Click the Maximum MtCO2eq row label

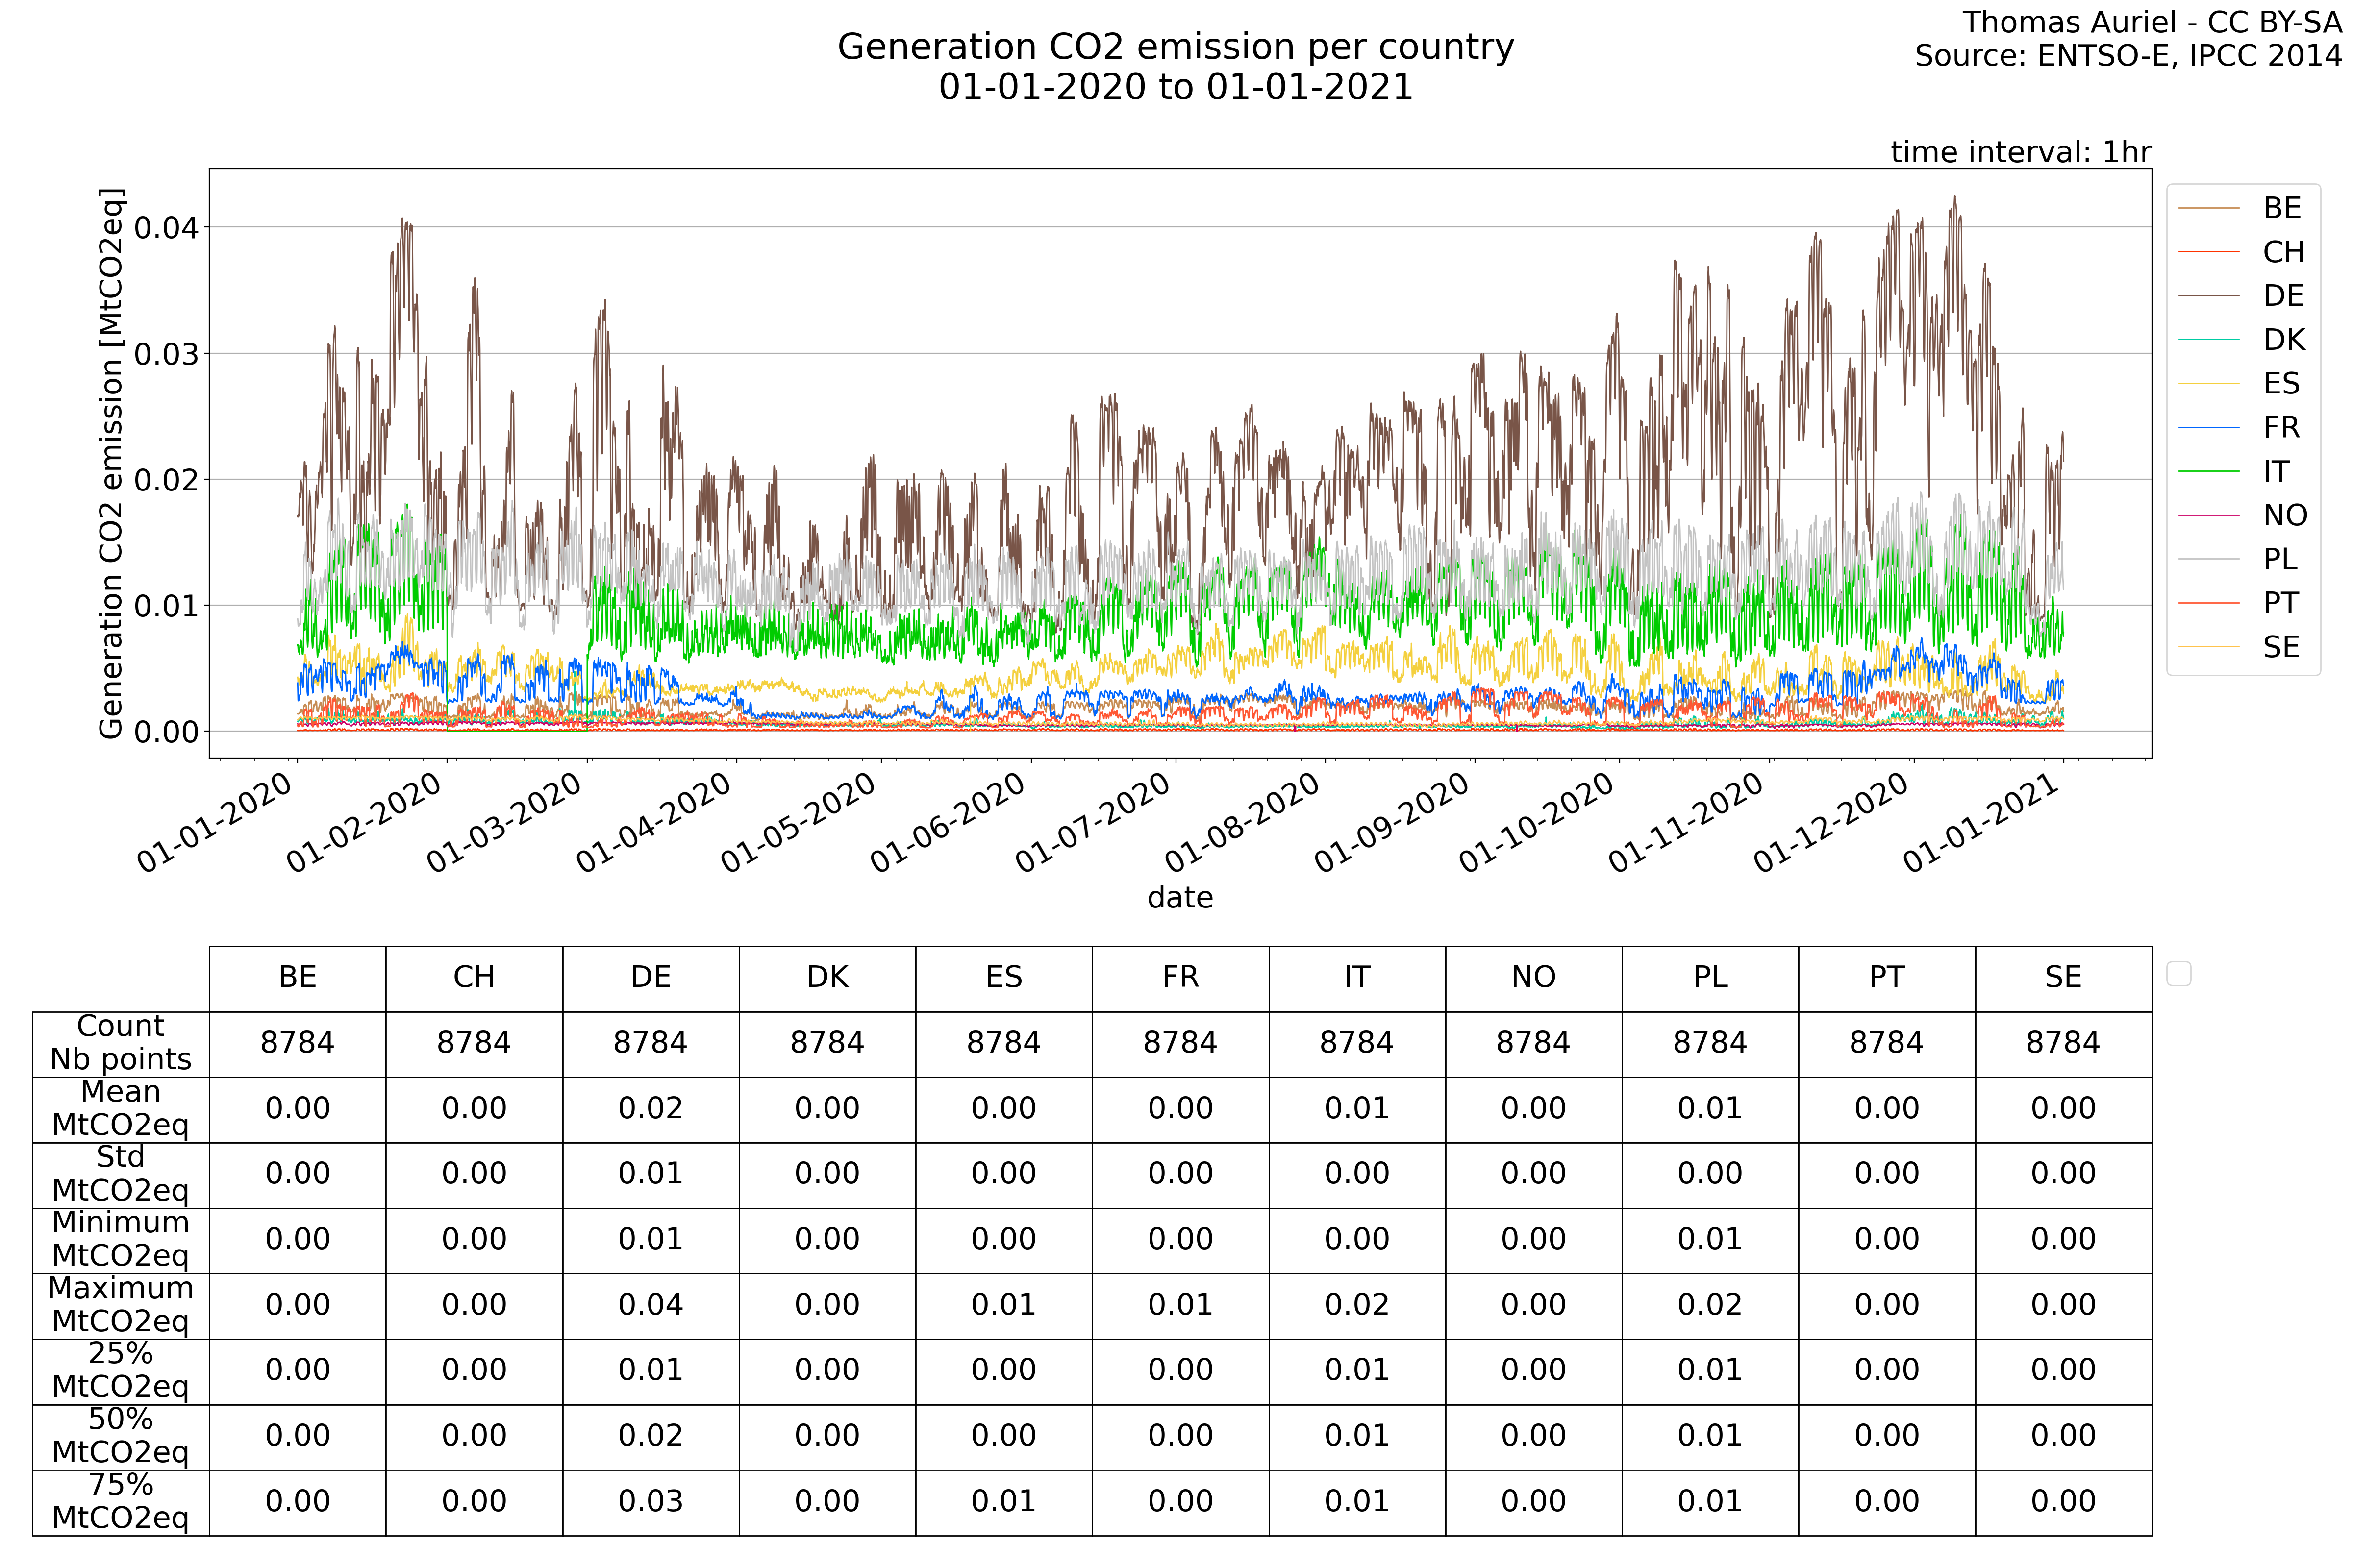pyautogui.click(x=120, y=1305)
